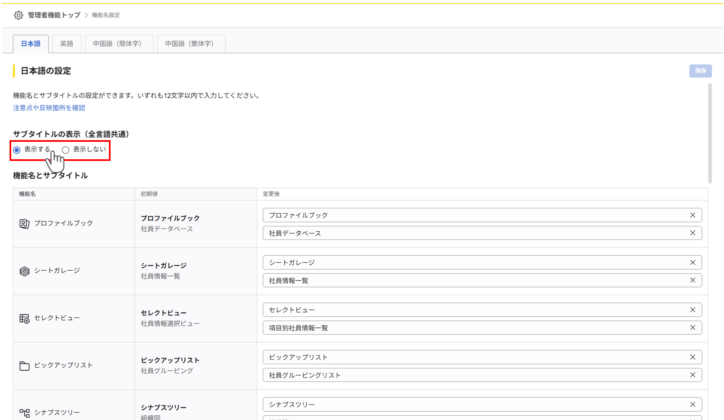Click the settings gear icon in breadcrumb
Image resolution: width=724 pixels, height=420 pixels.
pos(18,15)
